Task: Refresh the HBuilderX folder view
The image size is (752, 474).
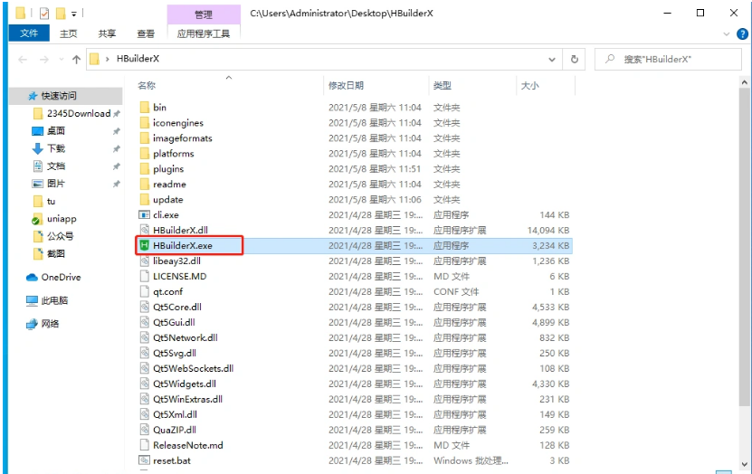Action: click(574, 60)
